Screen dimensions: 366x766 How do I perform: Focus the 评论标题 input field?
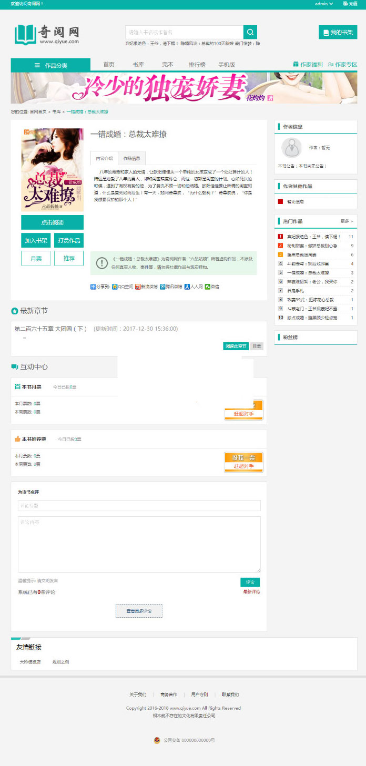[139, 505]
